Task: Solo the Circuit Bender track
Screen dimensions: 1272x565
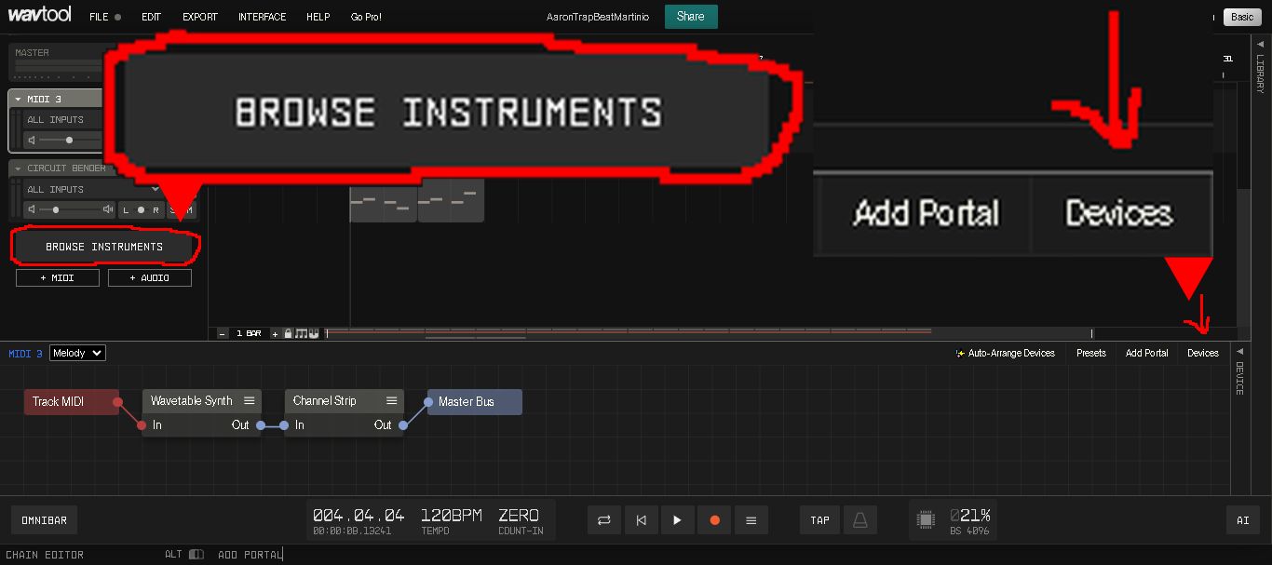Action: pos(172,209)
